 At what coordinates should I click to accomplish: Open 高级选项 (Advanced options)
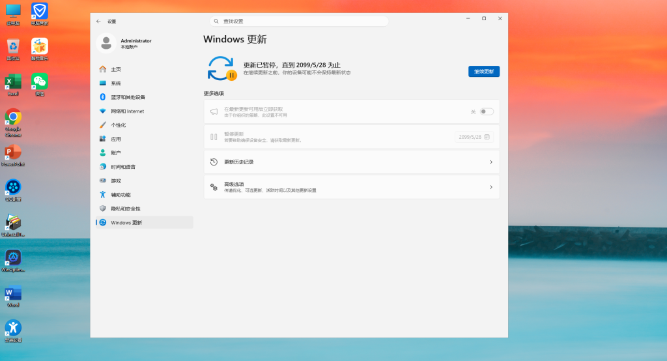point(351,187)
